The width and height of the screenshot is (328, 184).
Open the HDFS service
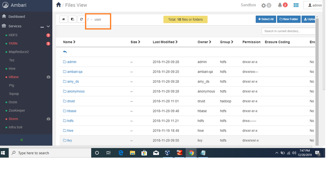(13, 35)
